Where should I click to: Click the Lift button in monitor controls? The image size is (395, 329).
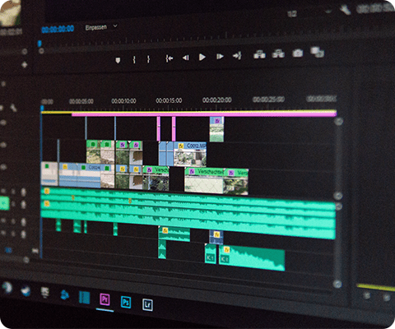(259, 54)
